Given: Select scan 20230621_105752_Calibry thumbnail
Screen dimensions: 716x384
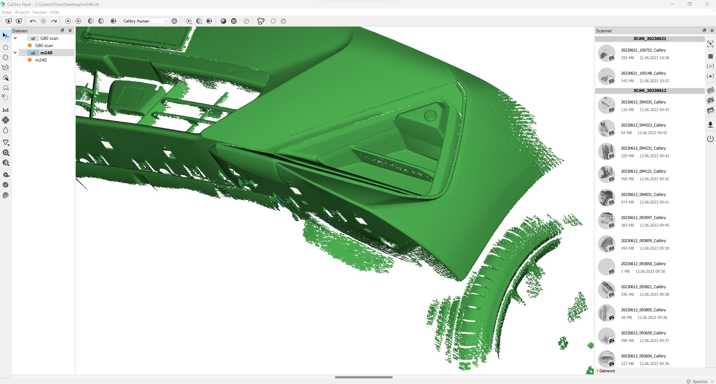Looking at the screenshot, I should pos(606,54).
